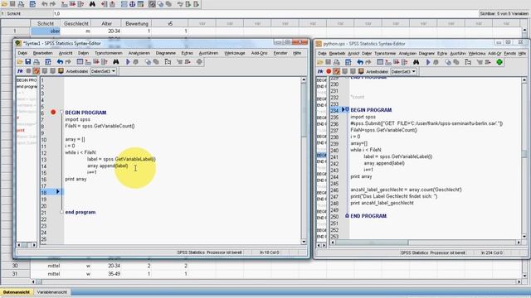Toggle bookmark button in python.sps lower toolbar

(x=361, y=71)
